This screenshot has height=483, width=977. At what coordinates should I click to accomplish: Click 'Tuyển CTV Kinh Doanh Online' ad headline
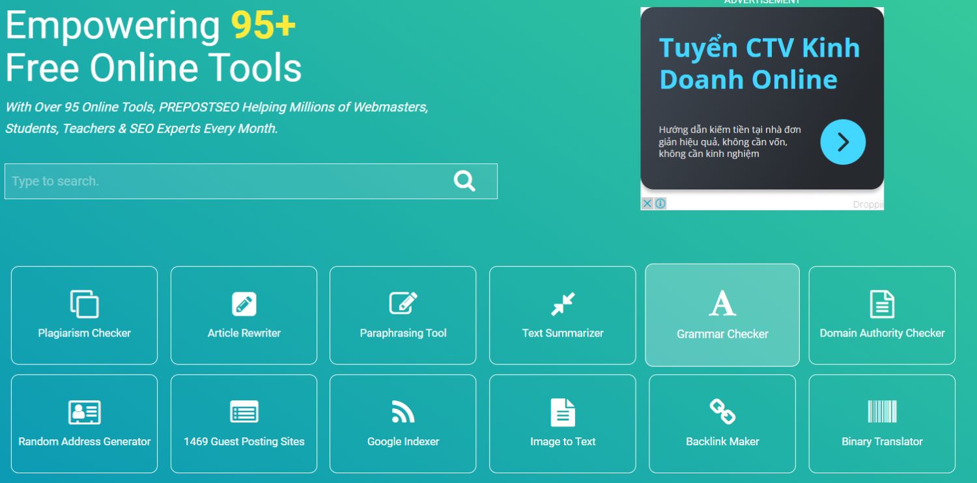pyautogui.click(x=759, y=64)
